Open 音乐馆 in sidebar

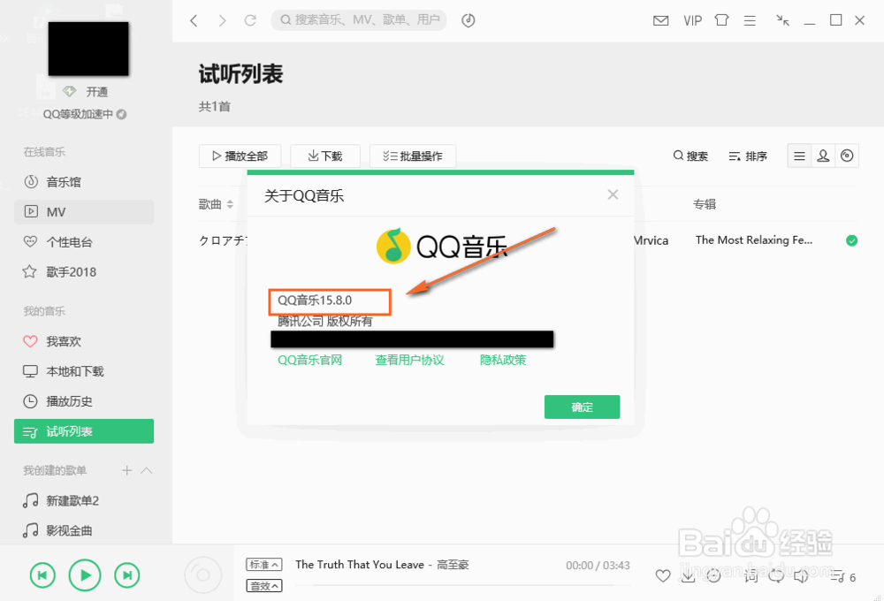coord(84,182)
